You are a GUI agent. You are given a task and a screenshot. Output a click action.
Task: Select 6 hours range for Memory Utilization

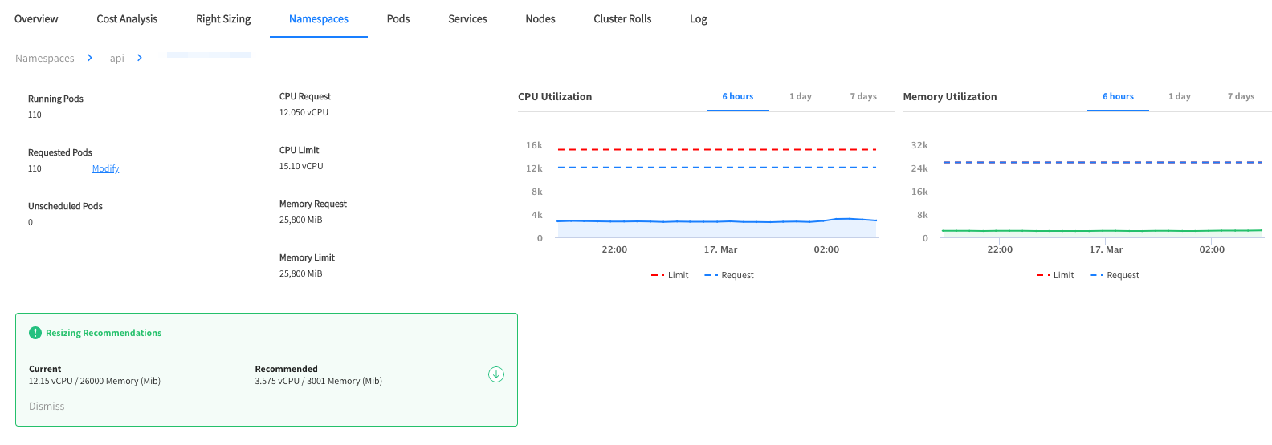pos(1118,96)
